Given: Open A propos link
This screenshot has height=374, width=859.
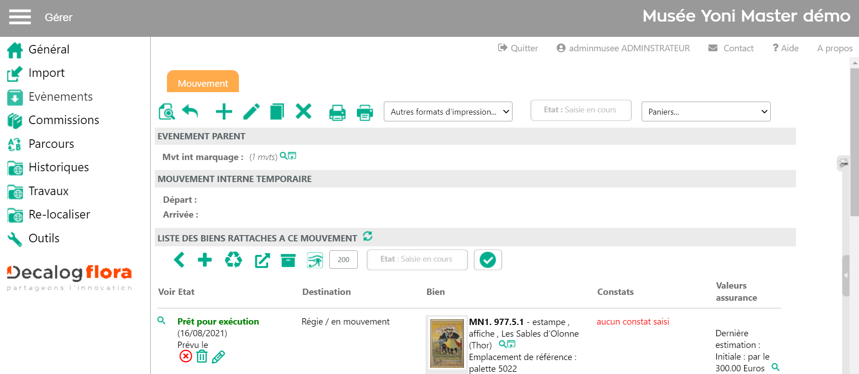Looking at the screenshot, I should click(x=835, y=48).
